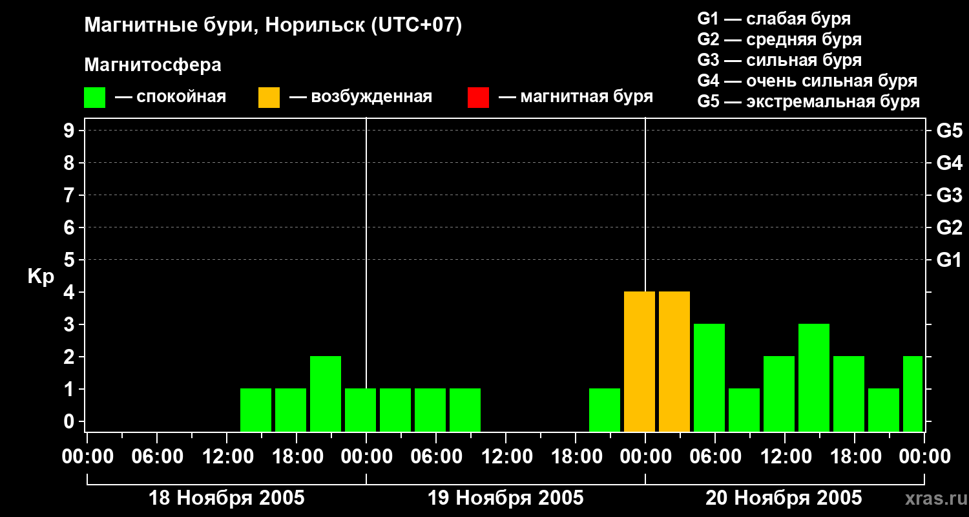Select the 'Kp' axis label

(x=41, y=277)
